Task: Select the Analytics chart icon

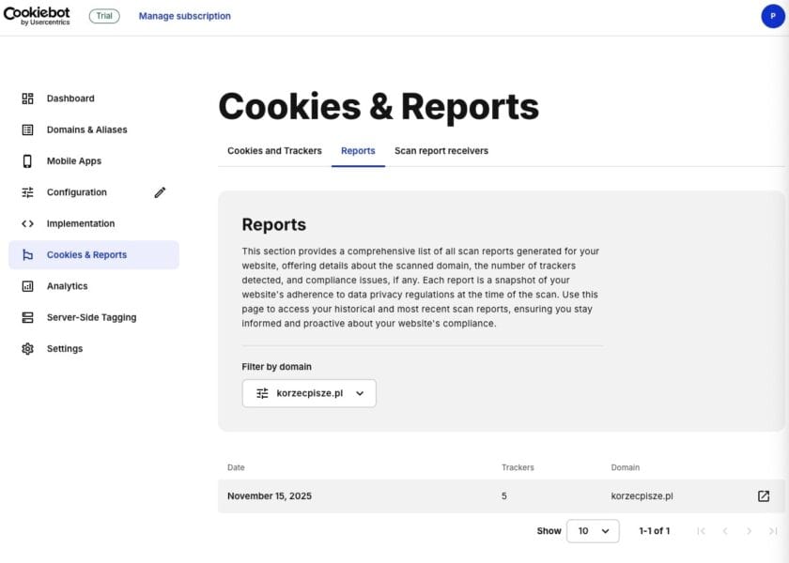Action: 27,285
